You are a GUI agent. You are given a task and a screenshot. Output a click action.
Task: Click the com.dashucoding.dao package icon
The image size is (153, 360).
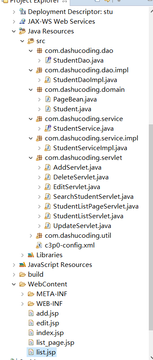(39, 50)
